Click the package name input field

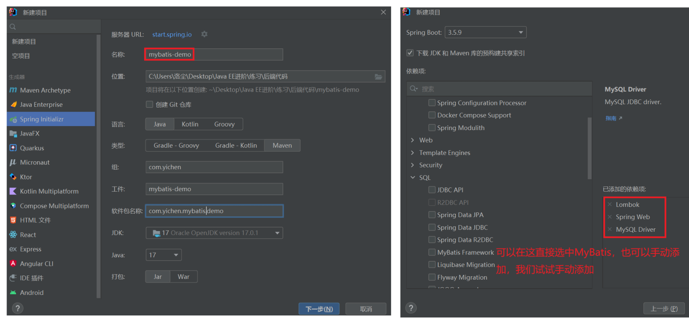pos(214,211)
